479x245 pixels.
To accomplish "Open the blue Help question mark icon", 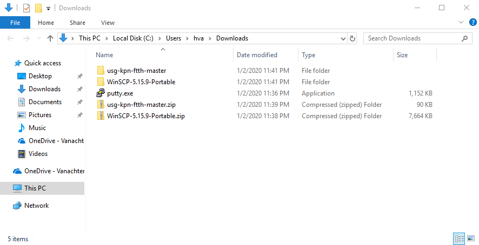I will (x=473, y=22).
